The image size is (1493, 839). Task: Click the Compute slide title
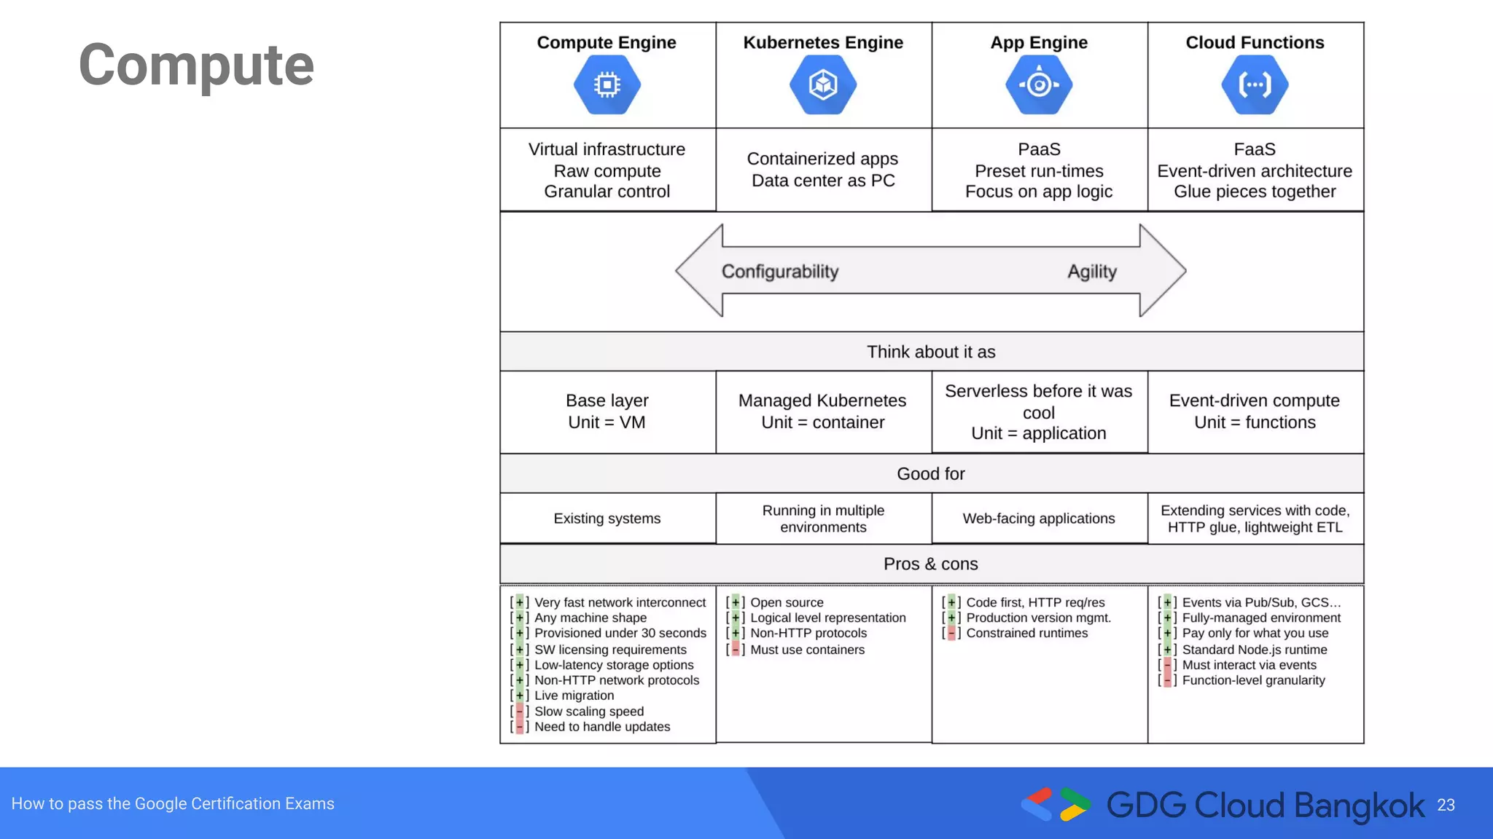196,65
